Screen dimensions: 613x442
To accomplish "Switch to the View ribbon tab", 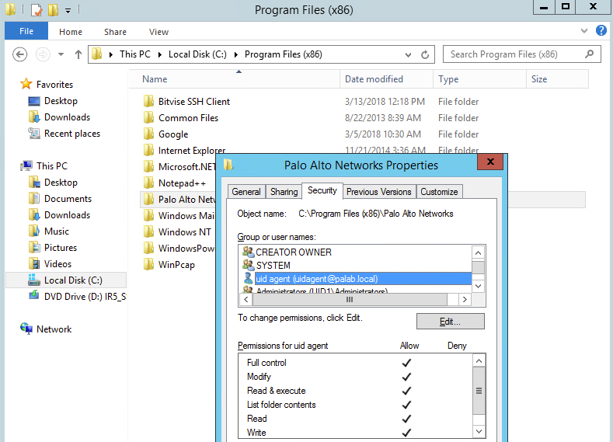I will 158,32.
